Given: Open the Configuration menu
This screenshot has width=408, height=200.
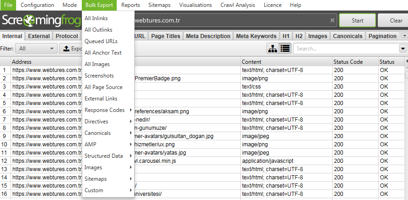Looking at the screenshot, I should pyautogui.click(x=37, y=5).
